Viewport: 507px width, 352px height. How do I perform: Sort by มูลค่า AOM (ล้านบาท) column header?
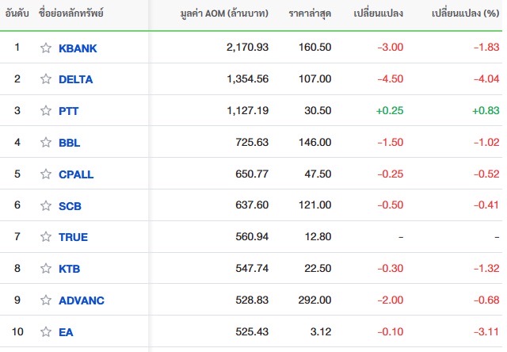point(224,13)
